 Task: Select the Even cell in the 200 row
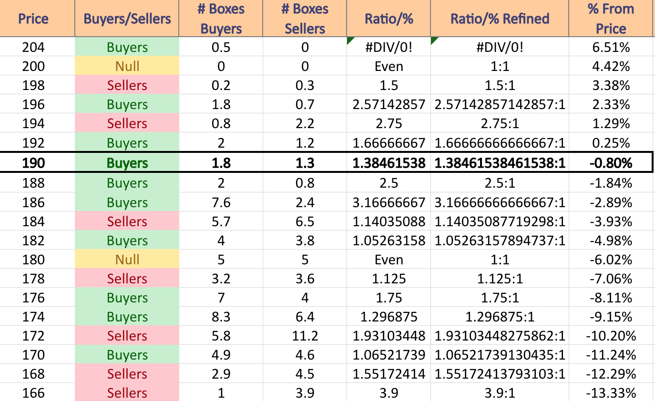(x=389, y=66)
